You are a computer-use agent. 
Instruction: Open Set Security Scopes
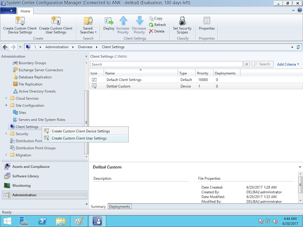tap(182, 24)
